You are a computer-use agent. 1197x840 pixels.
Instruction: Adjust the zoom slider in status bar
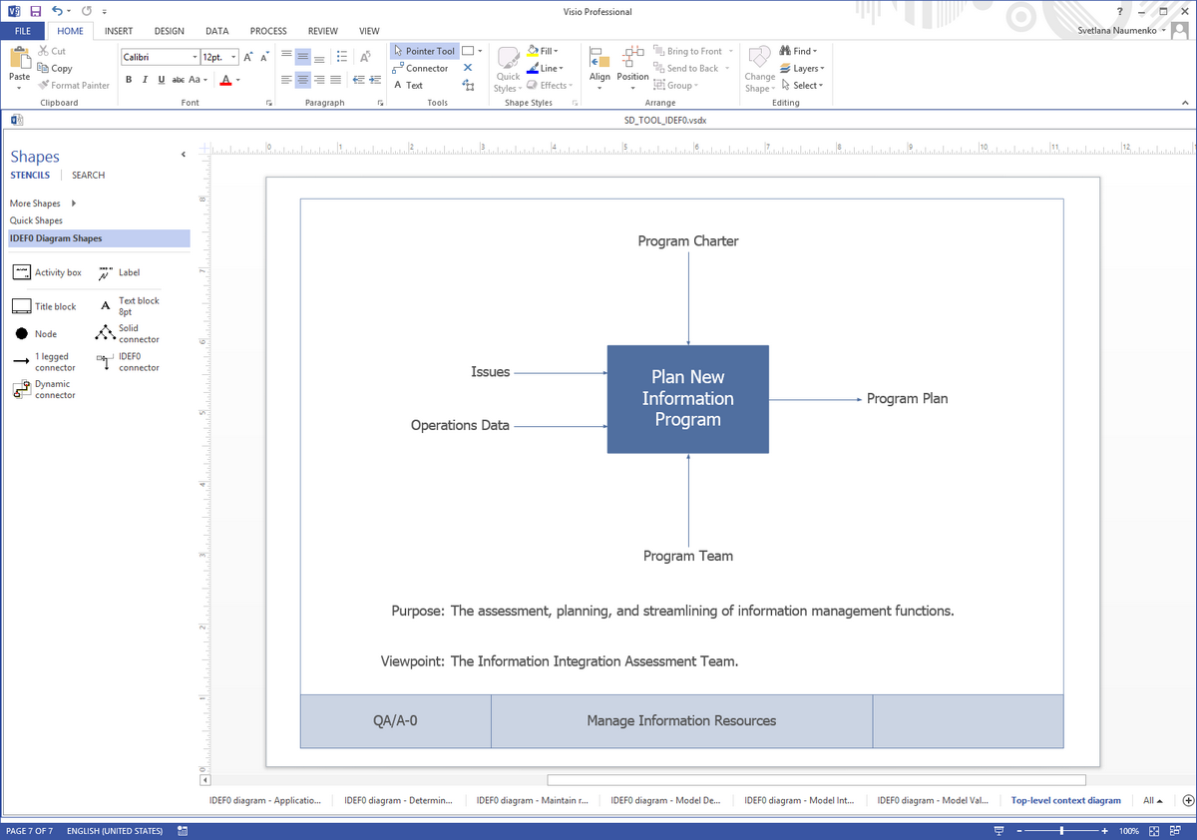[1062, 831]
